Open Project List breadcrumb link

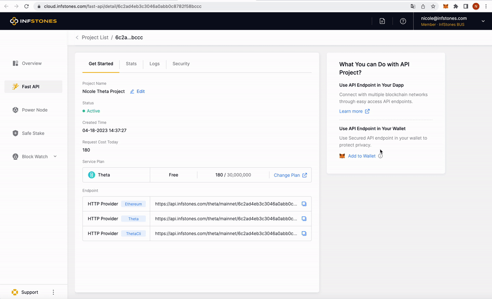point(95,37)
